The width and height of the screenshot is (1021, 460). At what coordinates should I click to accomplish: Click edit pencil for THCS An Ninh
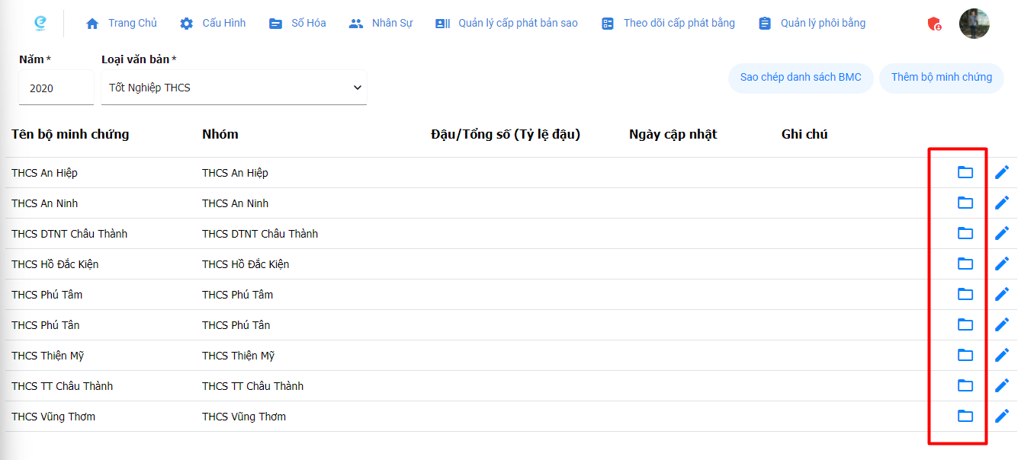[1002, 203]
